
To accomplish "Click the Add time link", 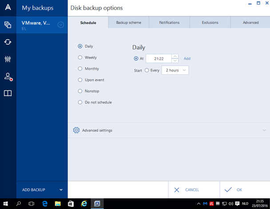I will point(187,58).
